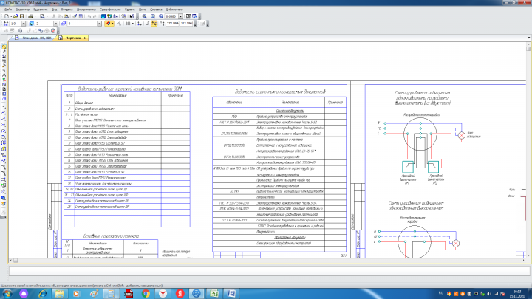This screenshot has height=299, width=532.
Task: Save the drawing with the diskette icon
Action: (22, 16)
